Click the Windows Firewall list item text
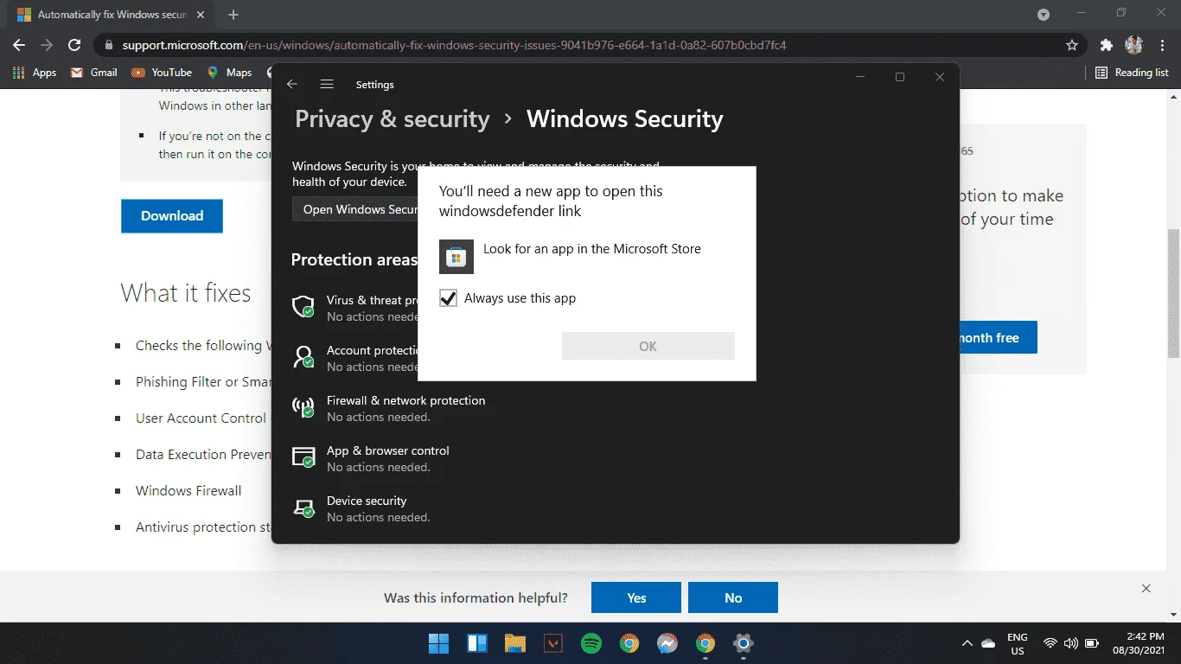Screen dimensions: 1181x664 click(188, 490)
